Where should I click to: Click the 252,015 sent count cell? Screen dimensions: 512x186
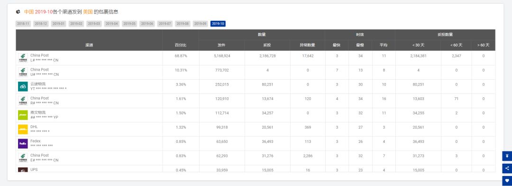[x=221, y=84]
